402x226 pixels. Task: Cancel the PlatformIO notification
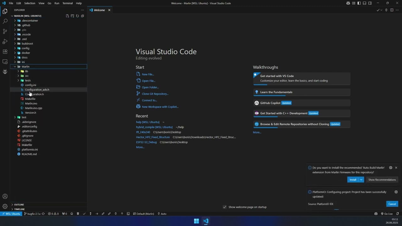[x=392, y=204]
